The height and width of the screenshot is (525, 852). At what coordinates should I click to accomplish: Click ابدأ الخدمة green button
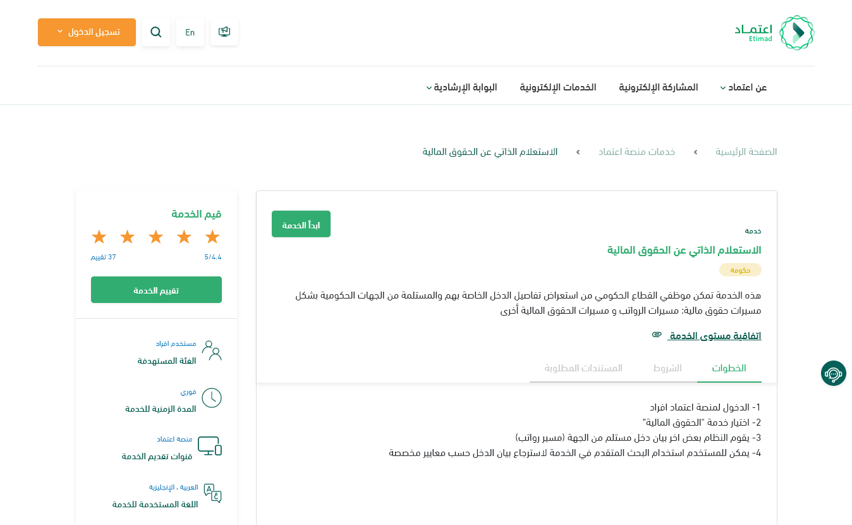(301, 224)
